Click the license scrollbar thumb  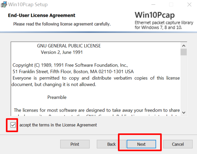(184, 52)
